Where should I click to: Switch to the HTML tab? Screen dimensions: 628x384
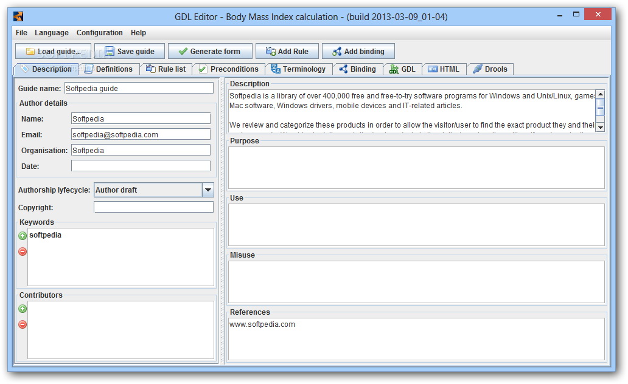pyautogui.click(x=444, y=69)
